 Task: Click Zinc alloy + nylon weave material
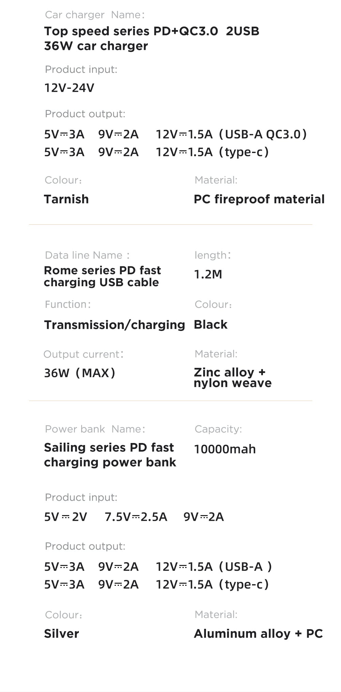[233, 377]
